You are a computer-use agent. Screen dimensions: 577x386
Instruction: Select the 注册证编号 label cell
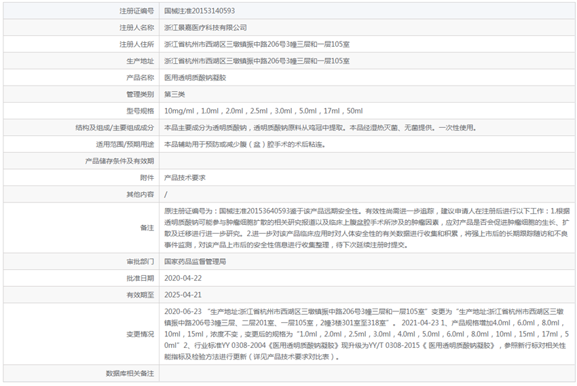point(81,11)
